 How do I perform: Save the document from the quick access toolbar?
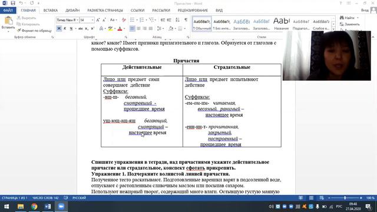pyautogui.click(x=13, y=3)
